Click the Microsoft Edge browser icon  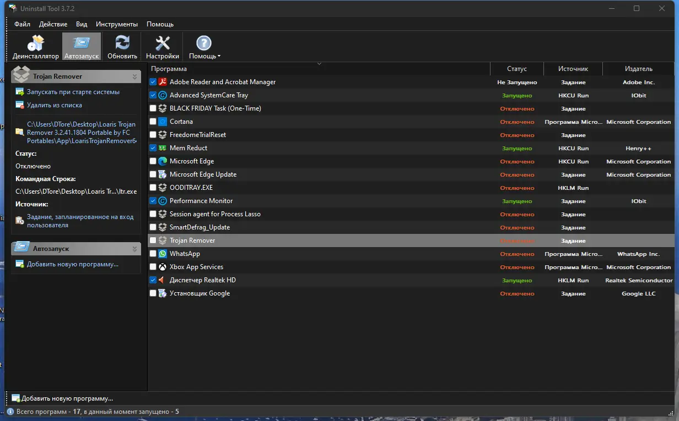[163, 161]
